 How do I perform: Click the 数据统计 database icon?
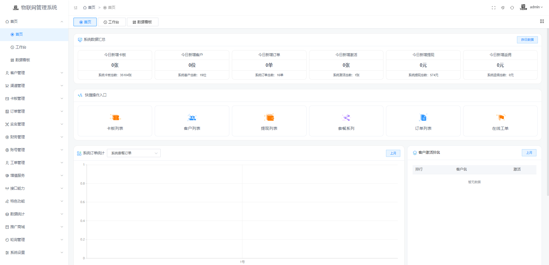7,214
